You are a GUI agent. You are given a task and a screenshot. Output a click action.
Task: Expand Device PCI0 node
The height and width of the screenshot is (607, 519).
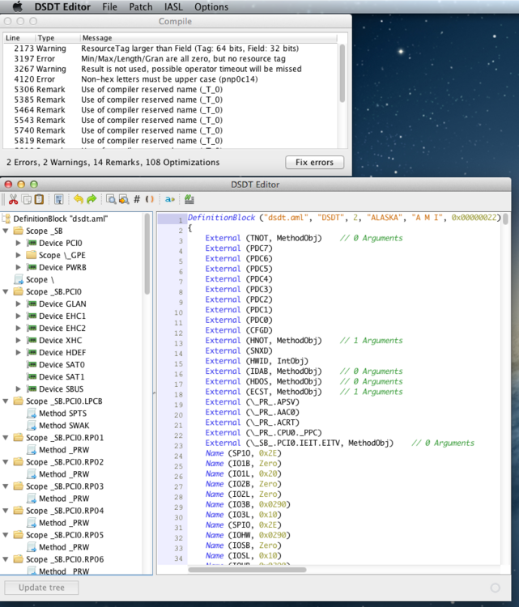pos(18,243)
